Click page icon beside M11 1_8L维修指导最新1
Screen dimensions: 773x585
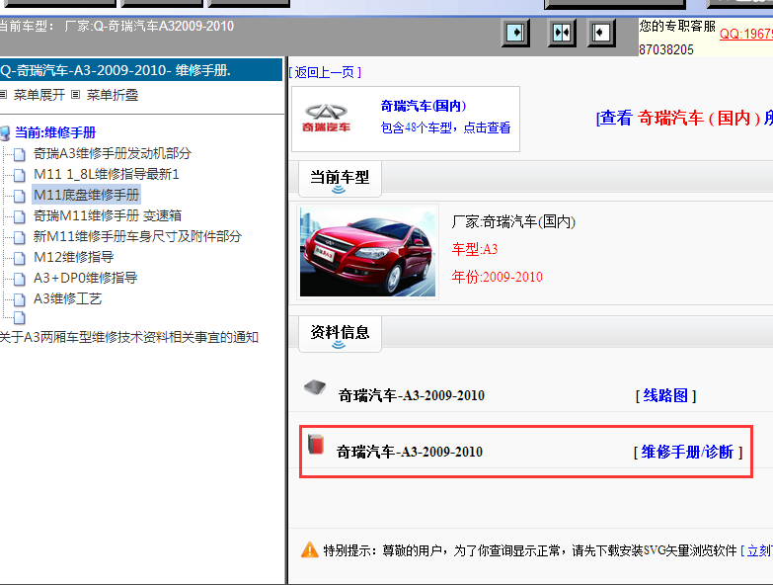pos(19,175)
